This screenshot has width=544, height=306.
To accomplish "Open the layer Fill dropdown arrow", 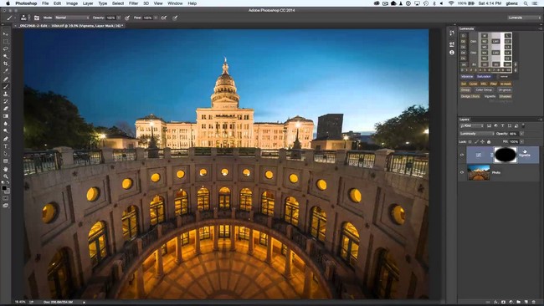I will pyautogui.click(x=521, y=141).
